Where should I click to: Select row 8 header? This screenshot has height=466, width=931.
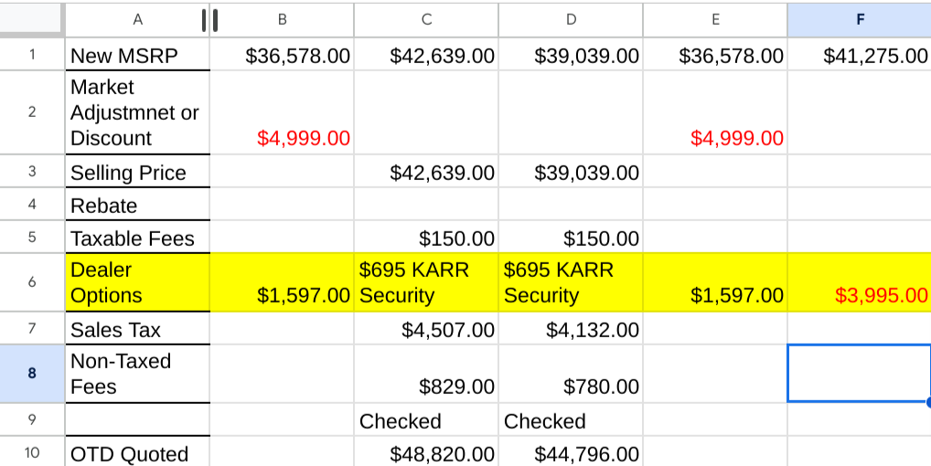[x=32, y=373]
